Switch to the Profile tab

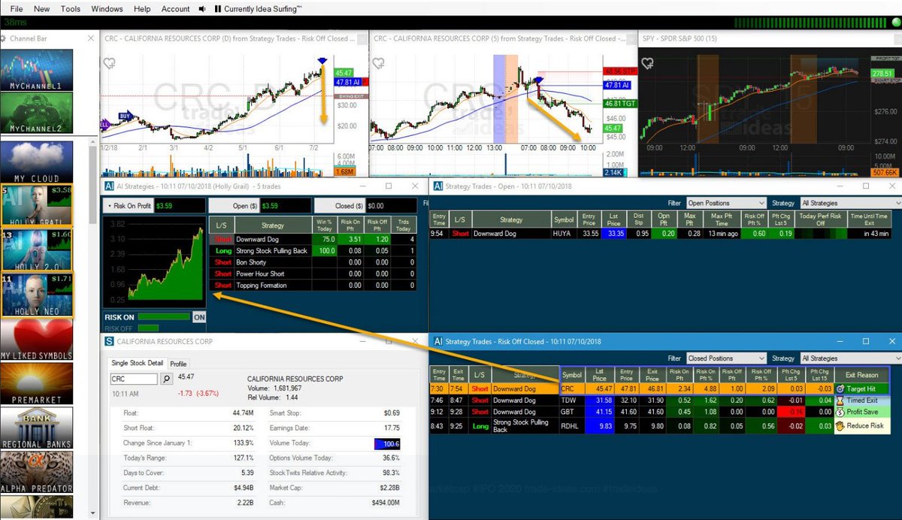[178, 364]
